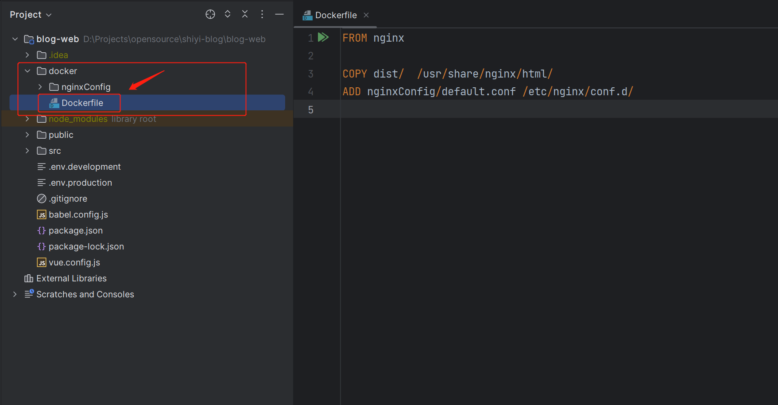Expand the src folder chevron
Image resolution: width=778 pixels, height=405 pixels.
(27, 151)
